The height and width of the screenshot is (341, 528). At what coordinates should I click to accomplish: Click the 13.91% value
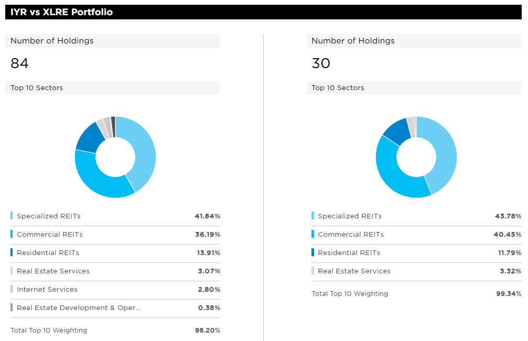[209, 252]
